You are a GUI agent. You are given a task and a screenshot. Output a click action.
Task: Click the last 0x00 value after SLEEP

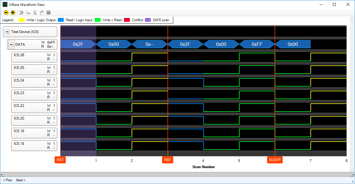[293, 44]
